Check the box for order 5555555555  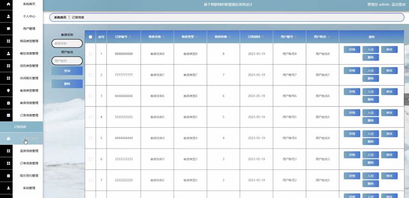click(90, 117)
